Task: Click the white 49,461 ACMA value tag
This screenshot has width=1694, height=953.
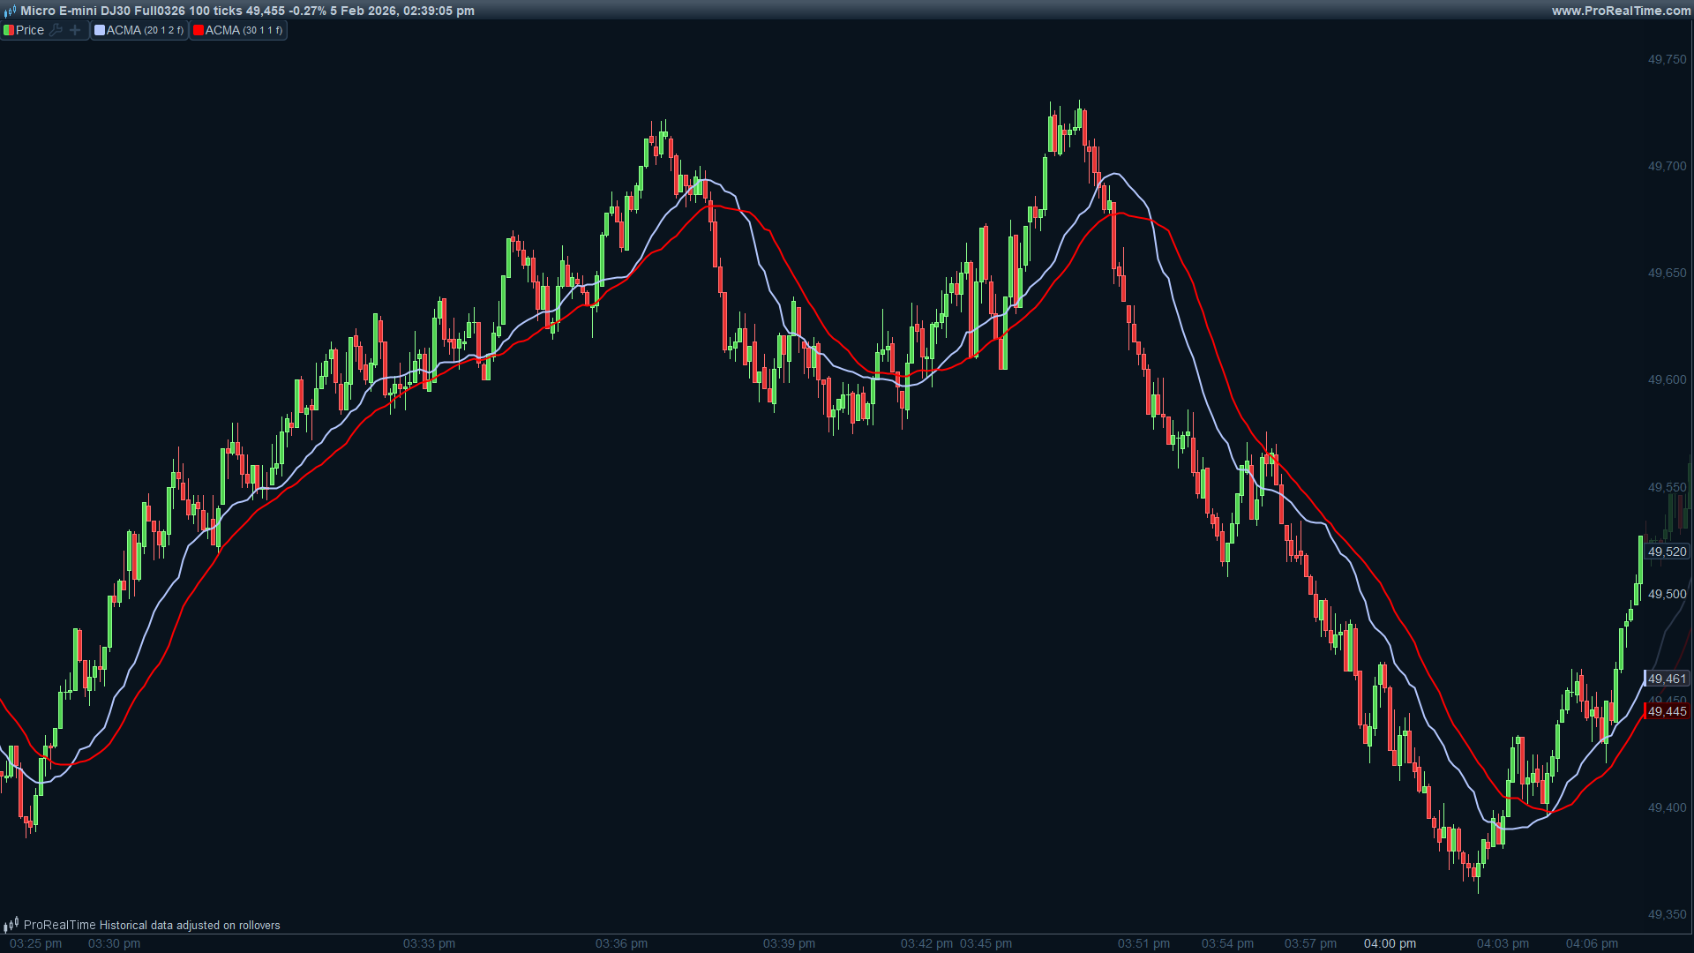Action: 1667,679
